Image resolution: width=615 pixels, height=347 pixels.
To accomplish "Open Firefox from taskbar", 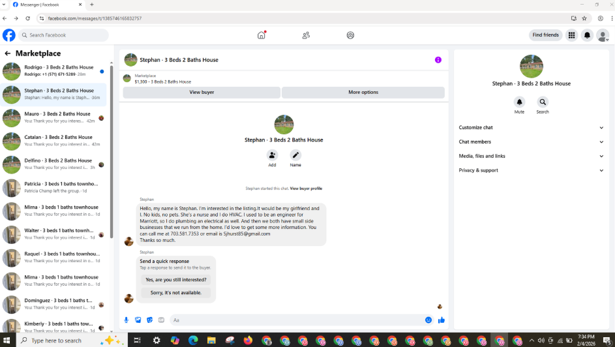I will (x=248, y=340).
